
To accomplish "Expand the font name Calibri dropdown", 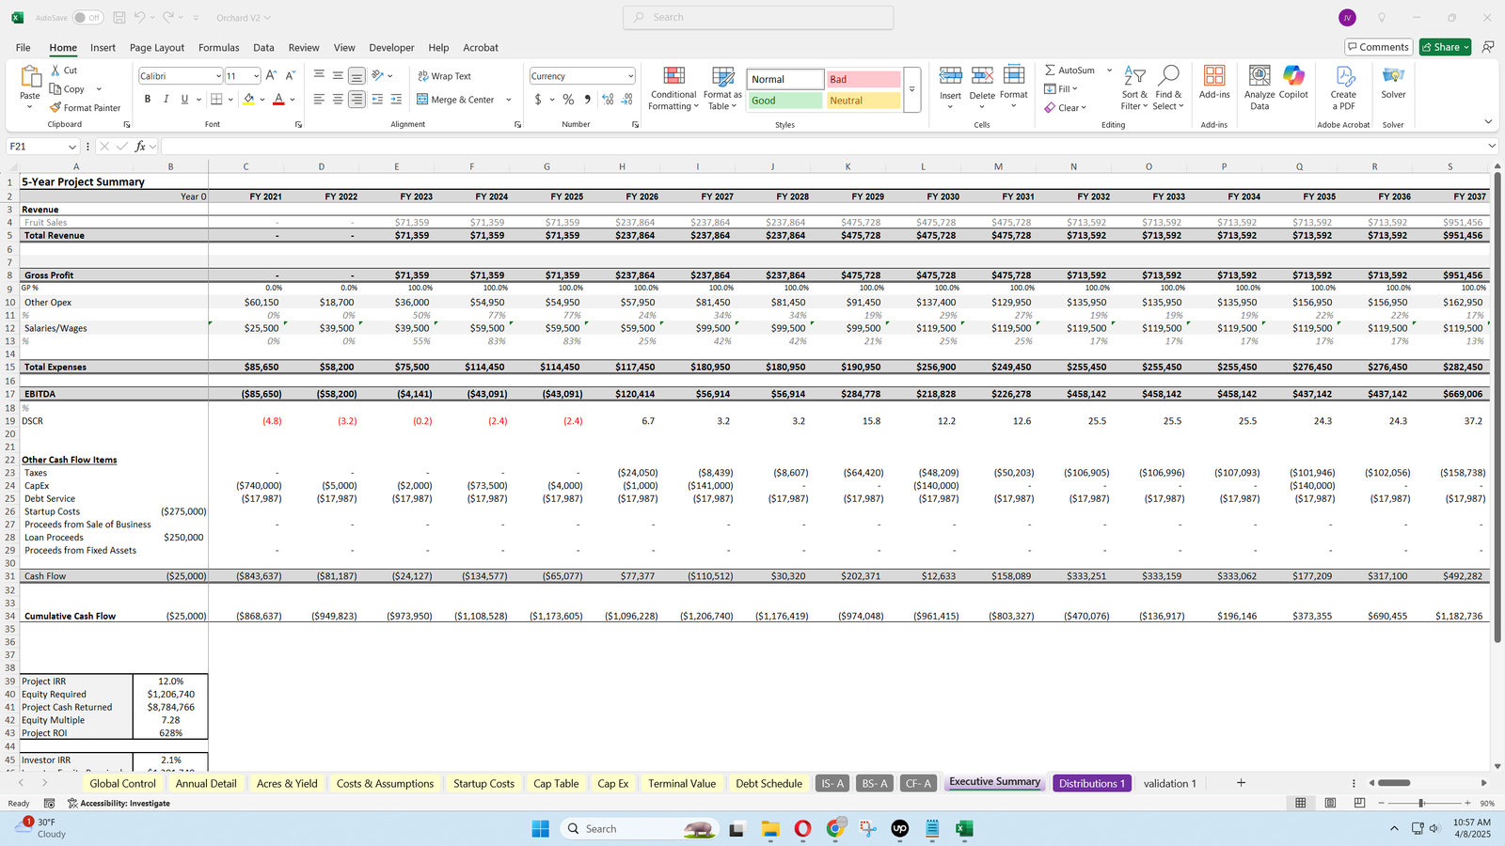I will click(x=218, y=76).
